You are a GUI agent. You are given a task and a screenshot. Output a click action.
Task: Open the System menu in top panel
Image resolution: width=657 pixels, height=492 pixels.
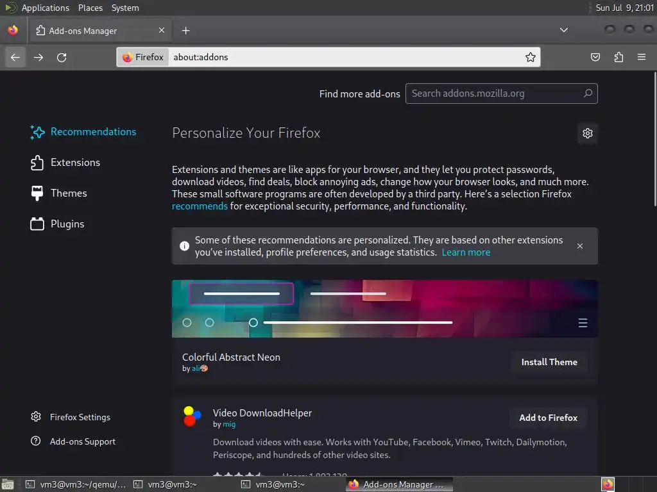125,8
